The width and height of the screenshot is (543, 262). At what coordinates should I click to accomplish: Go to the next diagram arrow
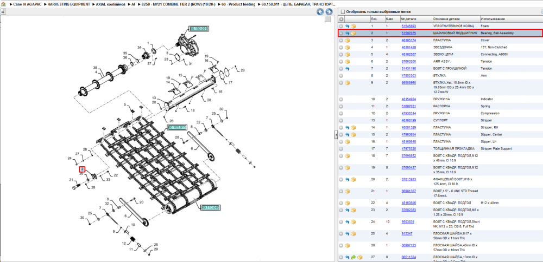329,12
